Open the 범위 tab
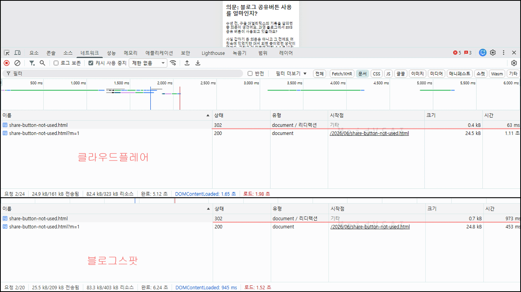Image resolution: width=521 pixels, height=292 pixels. coord(263,53)
